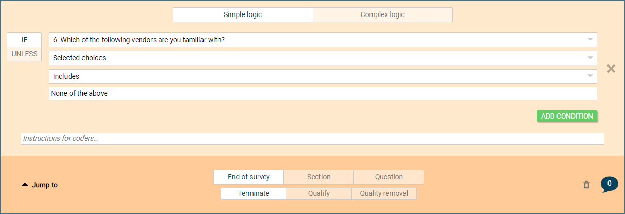
Task: Remove the condition with X icon
Action: click(611, 69)
